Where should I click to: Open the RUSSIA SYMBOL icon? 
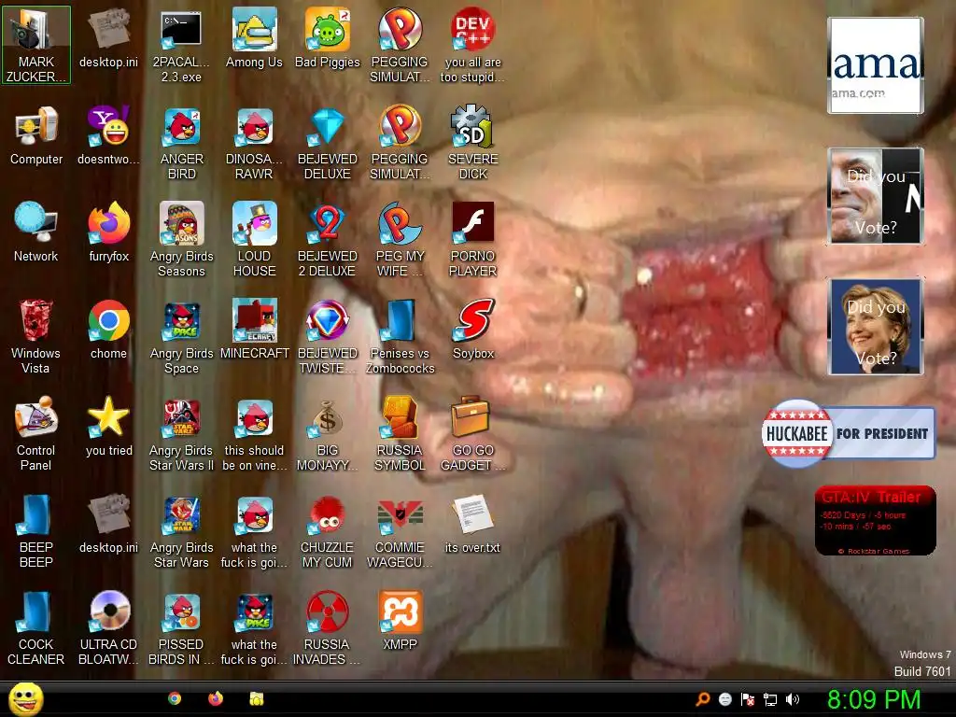point(400,433)
